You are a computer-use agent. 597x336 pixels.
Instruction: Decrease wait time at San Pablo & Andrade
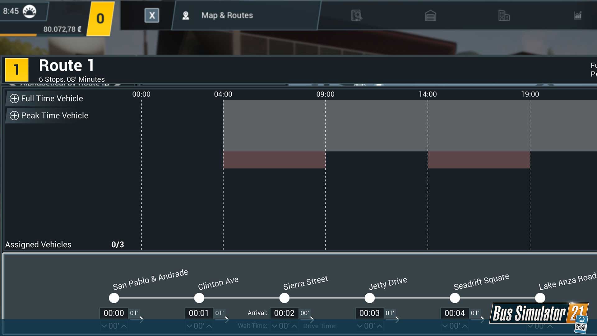point(104,326)
